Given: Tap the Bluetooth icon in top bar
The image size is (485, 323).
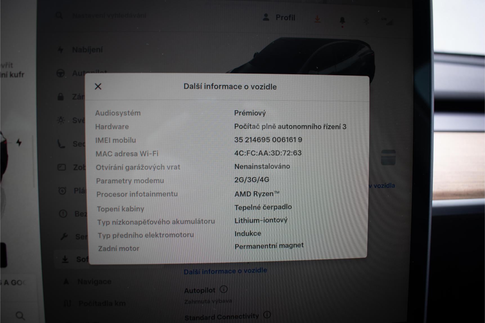Looking at the screenshot, I should (x=366, y=21).
